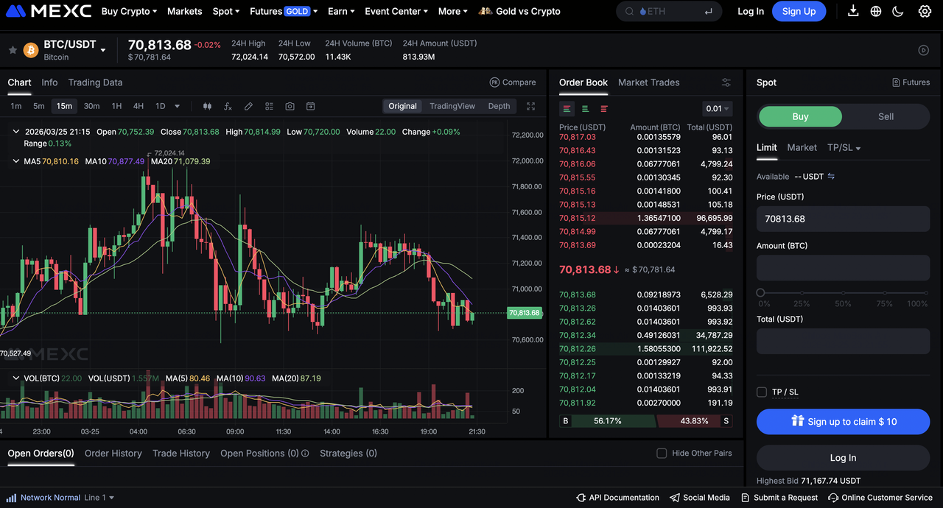Viewport: 943px width, 508px height.
Task: Expand the 1D timeframe dropdown arrow
Action: (x=177, y=106)
